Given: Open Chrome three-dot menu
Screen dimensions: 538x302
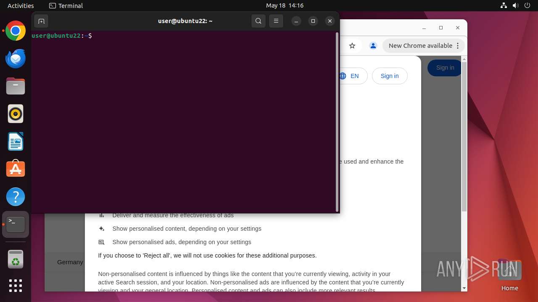Looking at the screenshot, I should coord(458,46).
